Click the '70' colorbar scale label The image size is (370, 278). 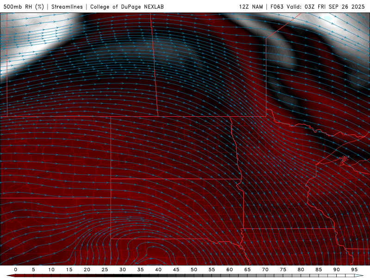[x=265, y=270]
